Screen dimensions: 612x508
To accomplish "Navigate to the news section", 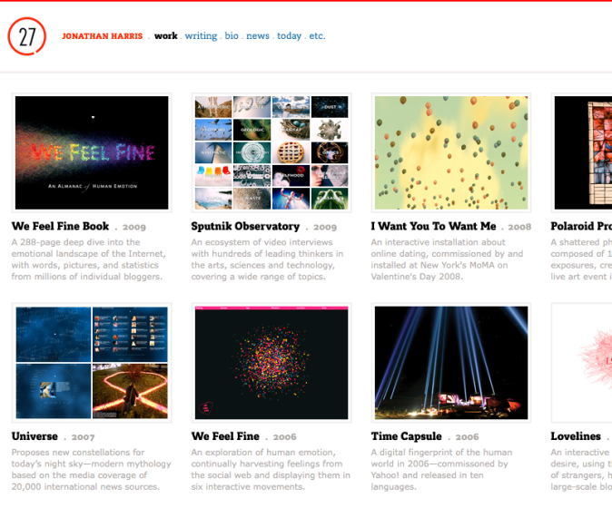I will (258, 36).
